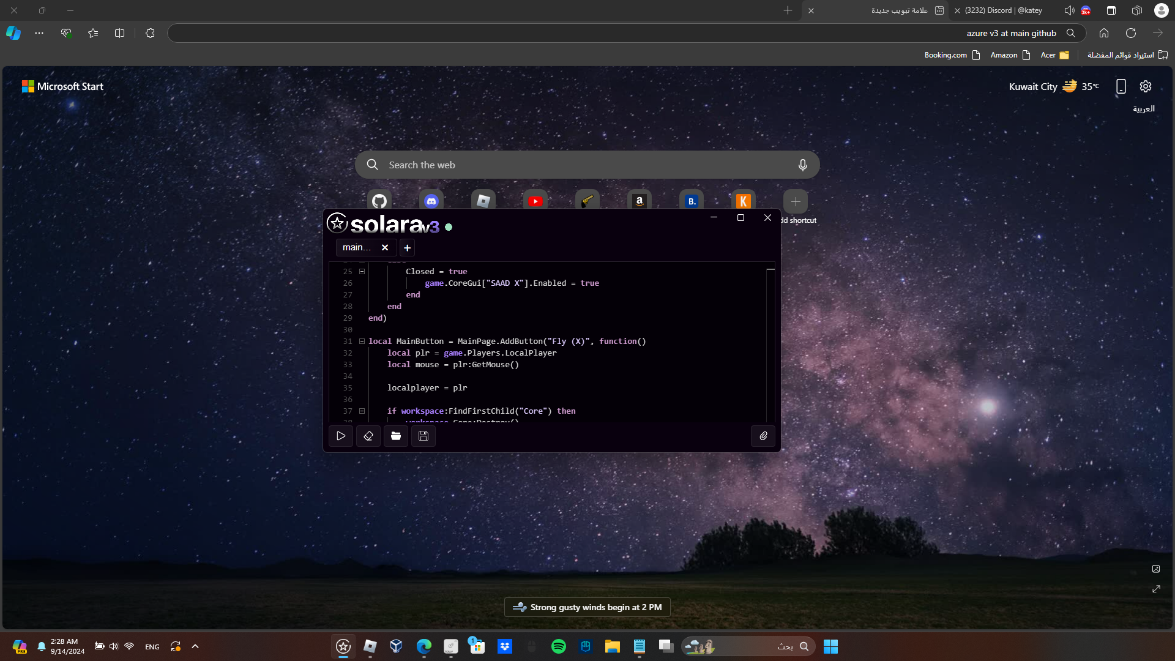Click the green status dot beside solara
This screenshot has height=661, width=1175.
(x=449, y=227)
